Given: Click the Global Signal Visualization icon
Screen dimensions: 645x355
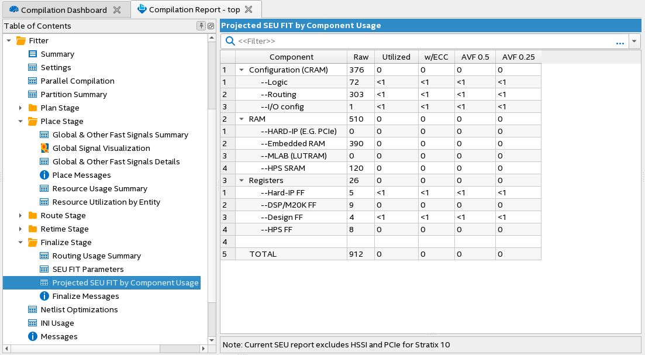Looking at the screenshot, I should coord(44,148).
